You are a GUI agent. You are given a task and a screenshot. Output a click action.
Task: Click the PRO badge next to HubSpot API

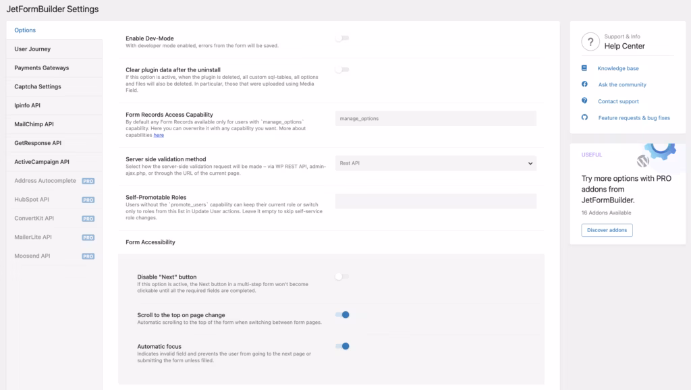[x=88, y=200]
